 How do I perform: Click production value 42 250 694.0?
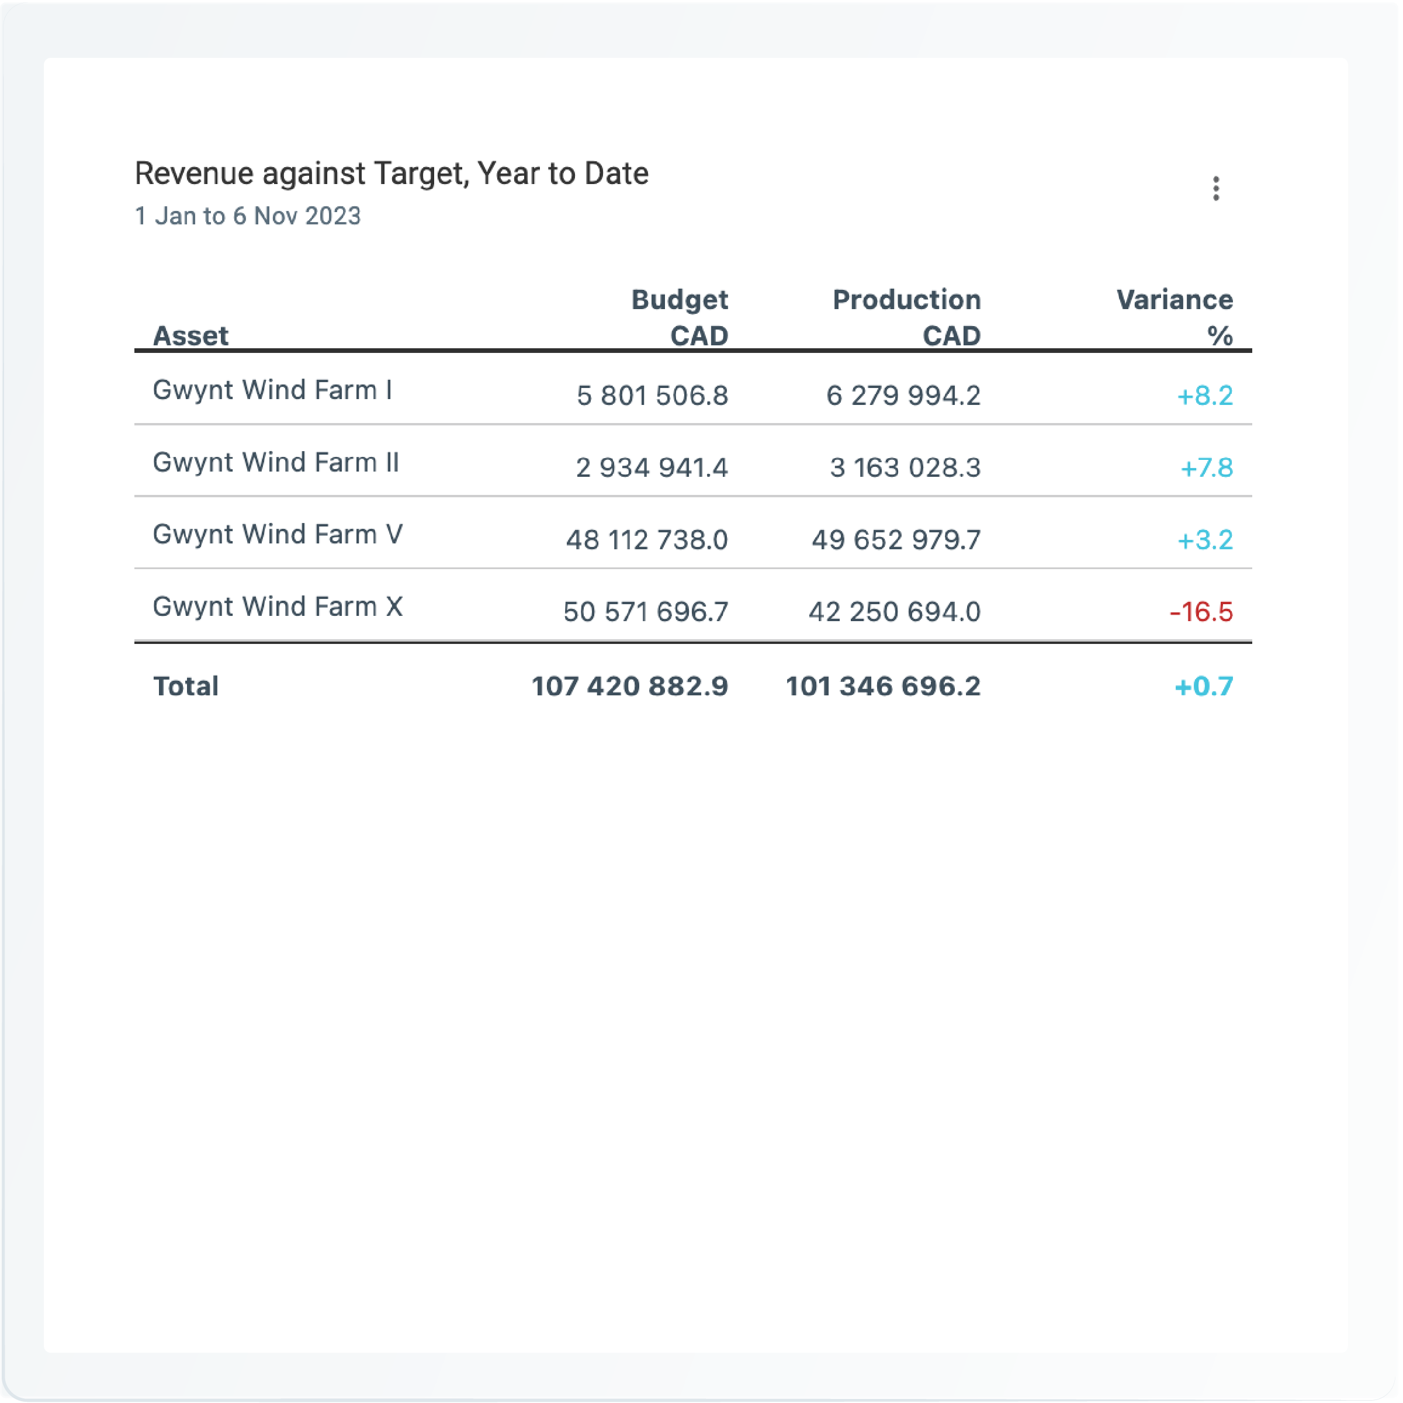pos(895,611)
